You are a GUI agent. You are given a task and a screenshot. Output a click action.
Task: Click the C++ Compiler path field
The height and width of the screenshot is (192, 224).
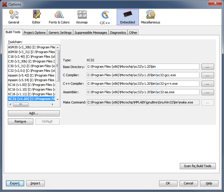[x=143, y=84]
